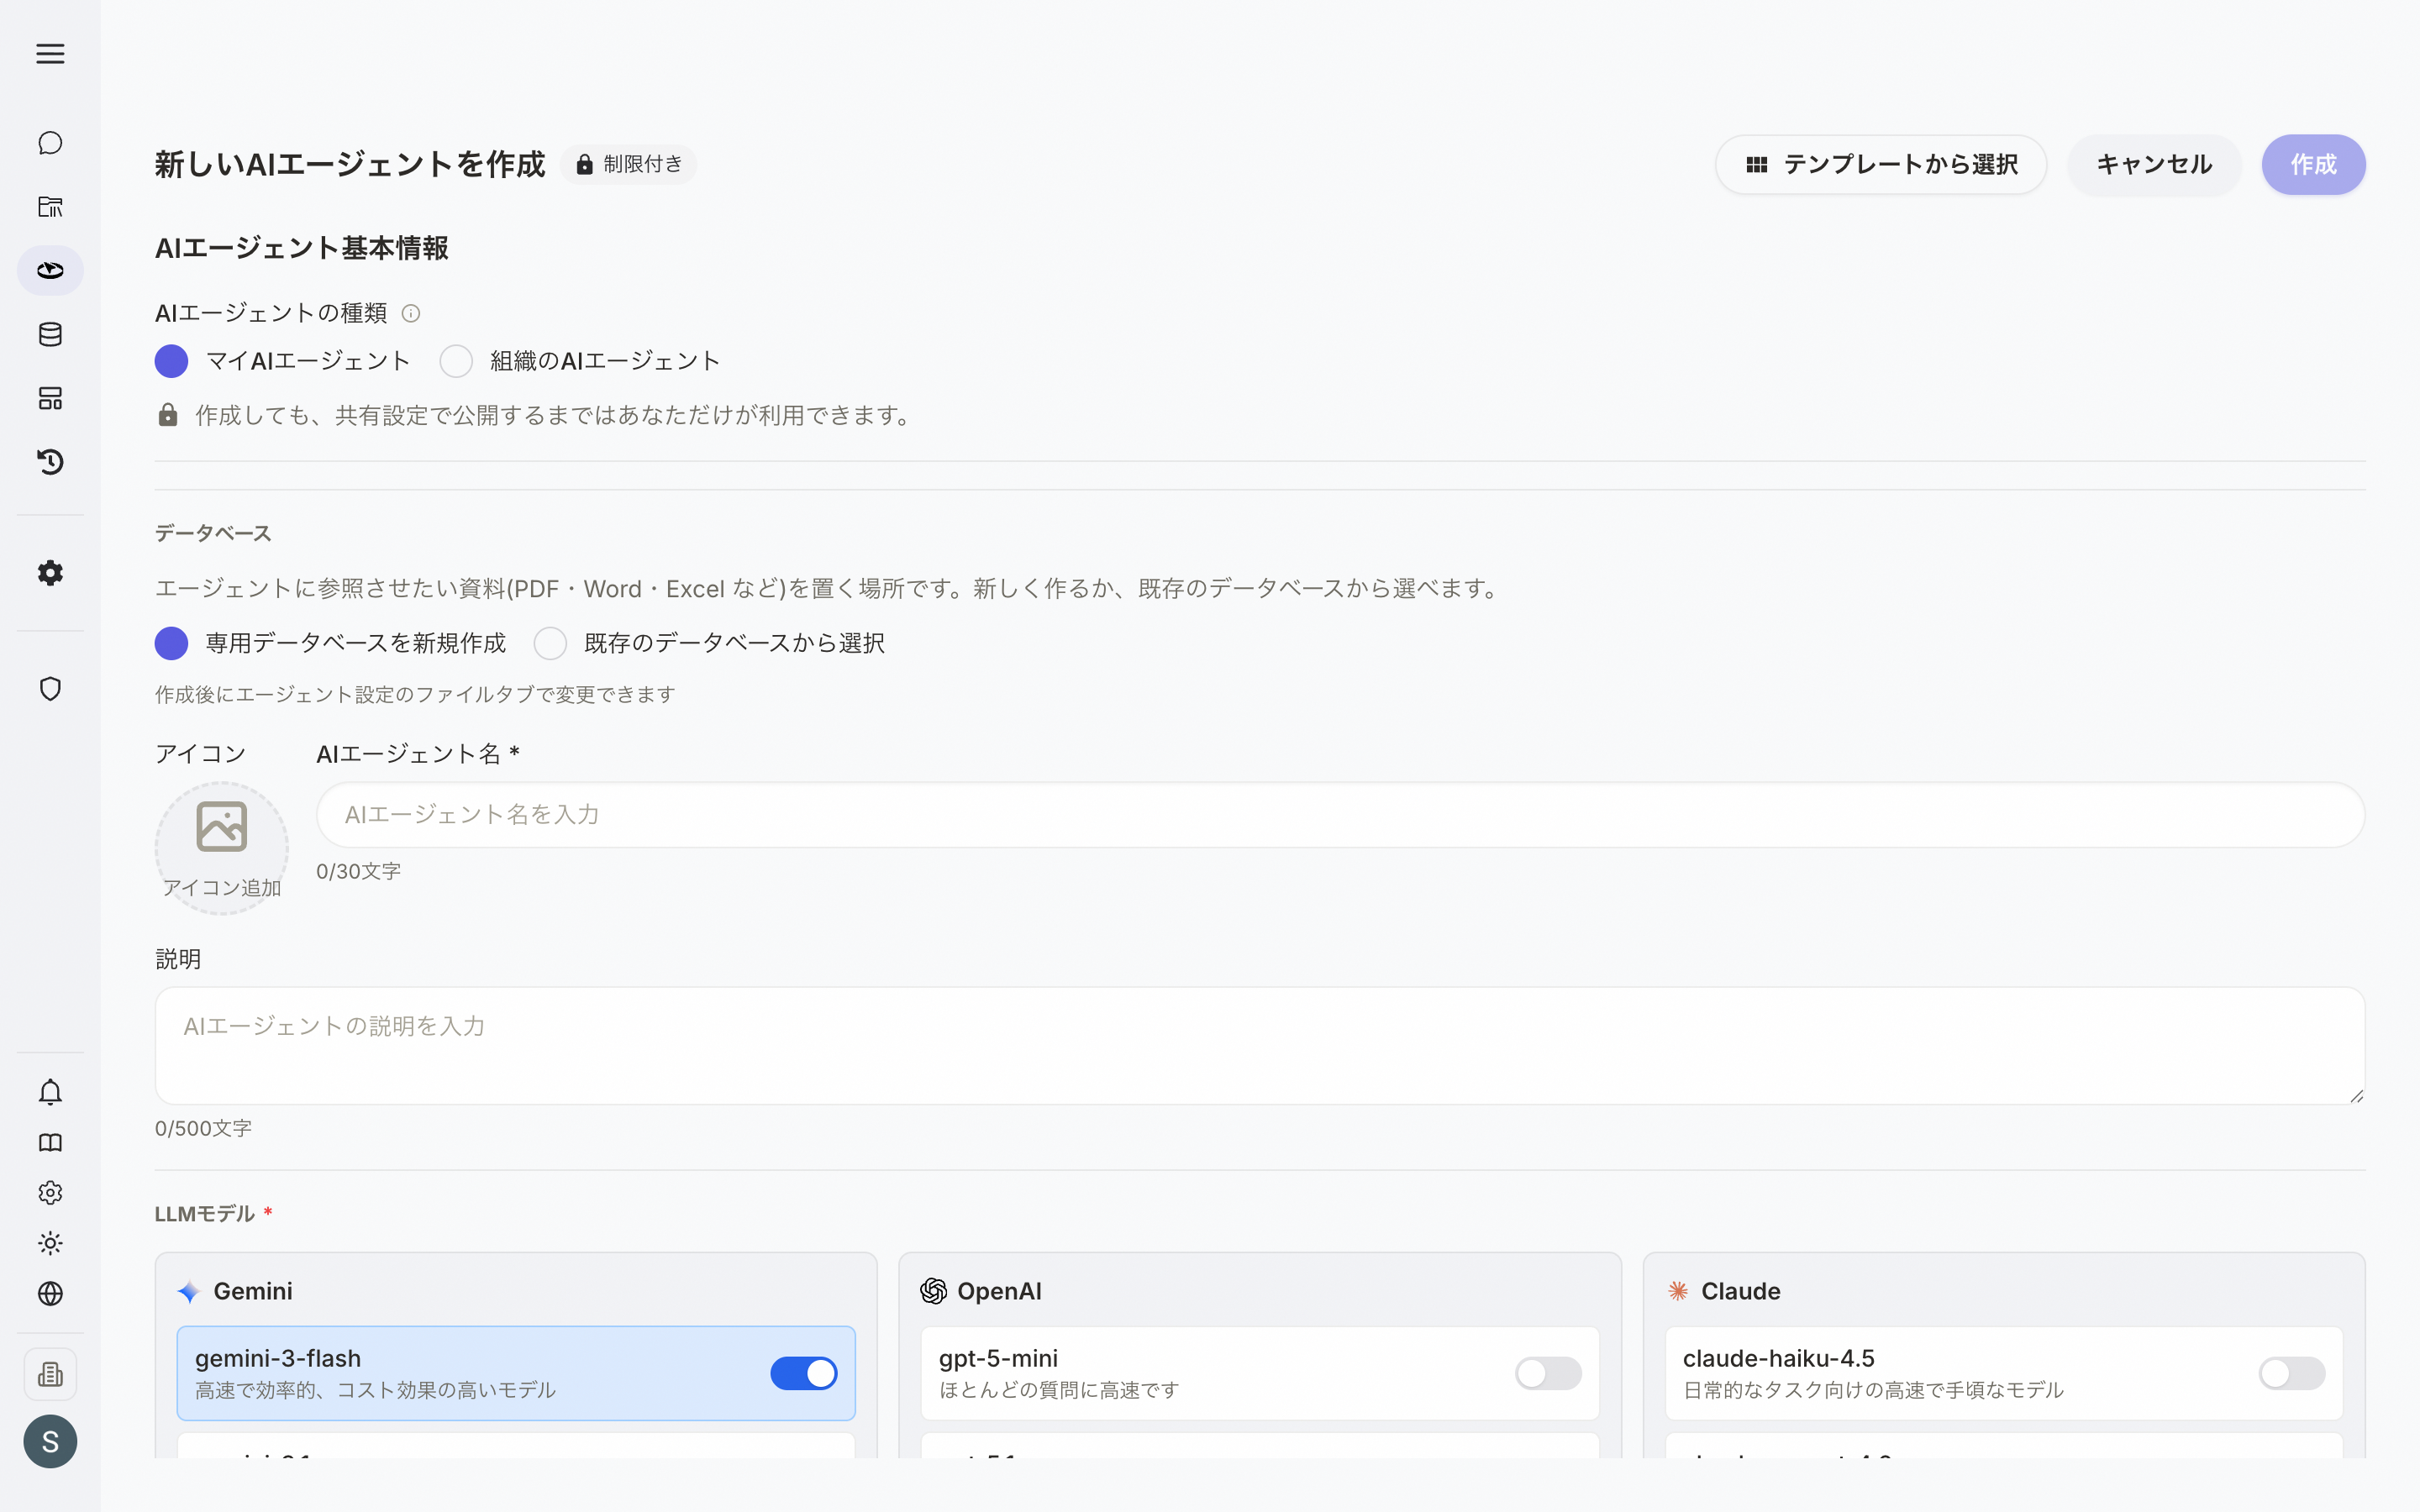Image resolution: width=2420 pixels, height=1512 pixels.
Task: Click the アイコン追加 upload circle
Action: point(222,848)
